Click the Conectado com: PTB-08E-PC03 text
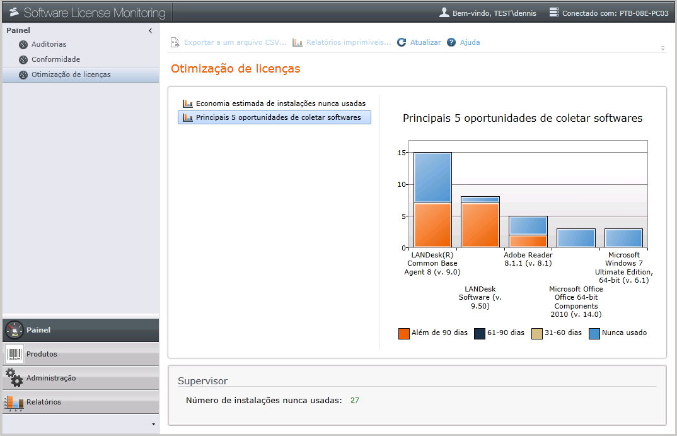The width and height of the screenshot is (677, 436). [615, 13]
